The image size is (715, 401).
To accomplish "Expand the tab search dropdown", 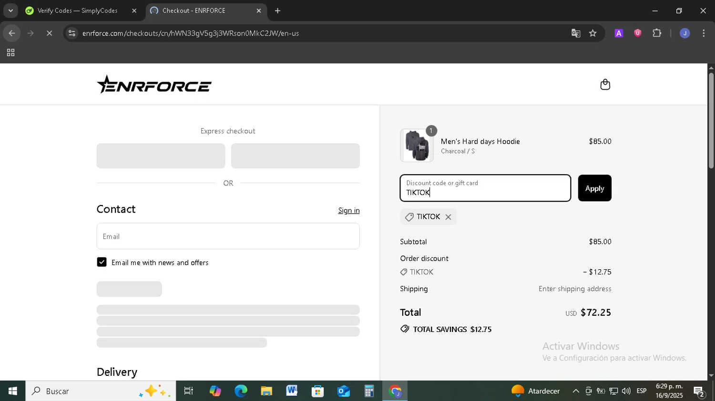I will 10,10.
